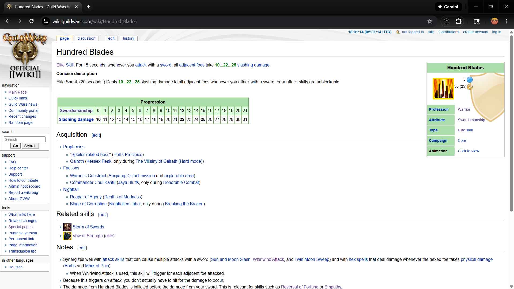Open the Printable version link
Image resolution: width=514 pixels, height=289 pixels.
22,233
